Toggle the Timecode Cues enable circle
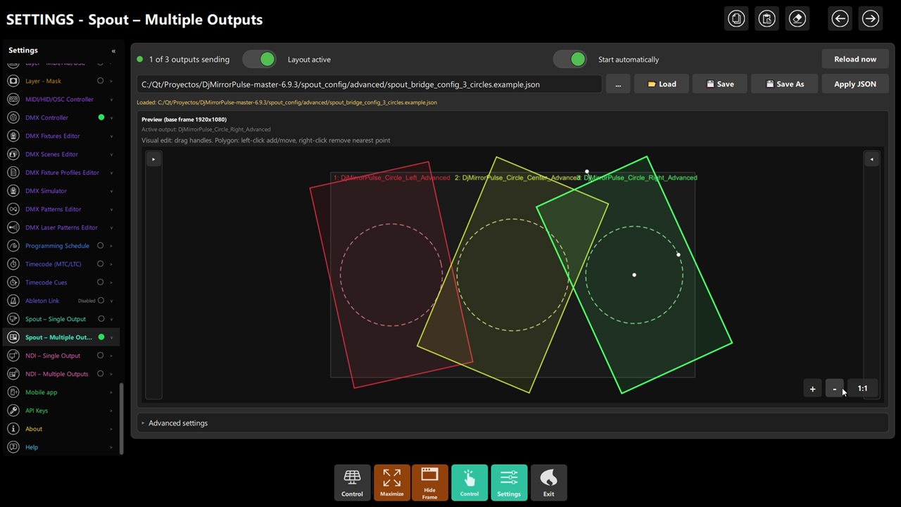Screen dimensions: 901x507 pyautogui.click(x=101, y=282)
